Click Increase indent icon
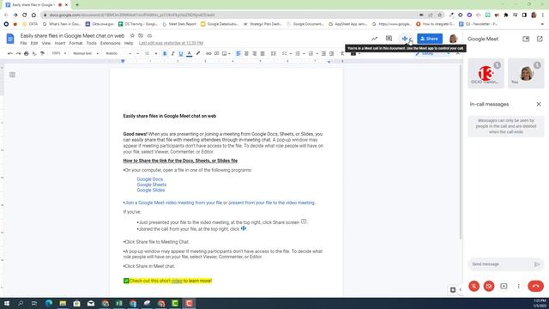This screenshot has width=549, height=309. [x=332, y=53]
